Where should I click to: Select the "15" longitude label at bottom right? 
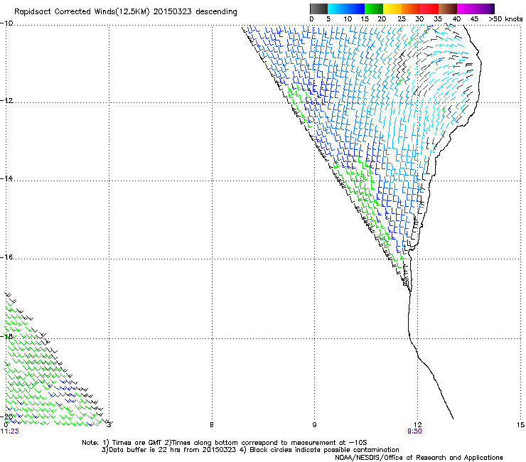tap(520, 425)
